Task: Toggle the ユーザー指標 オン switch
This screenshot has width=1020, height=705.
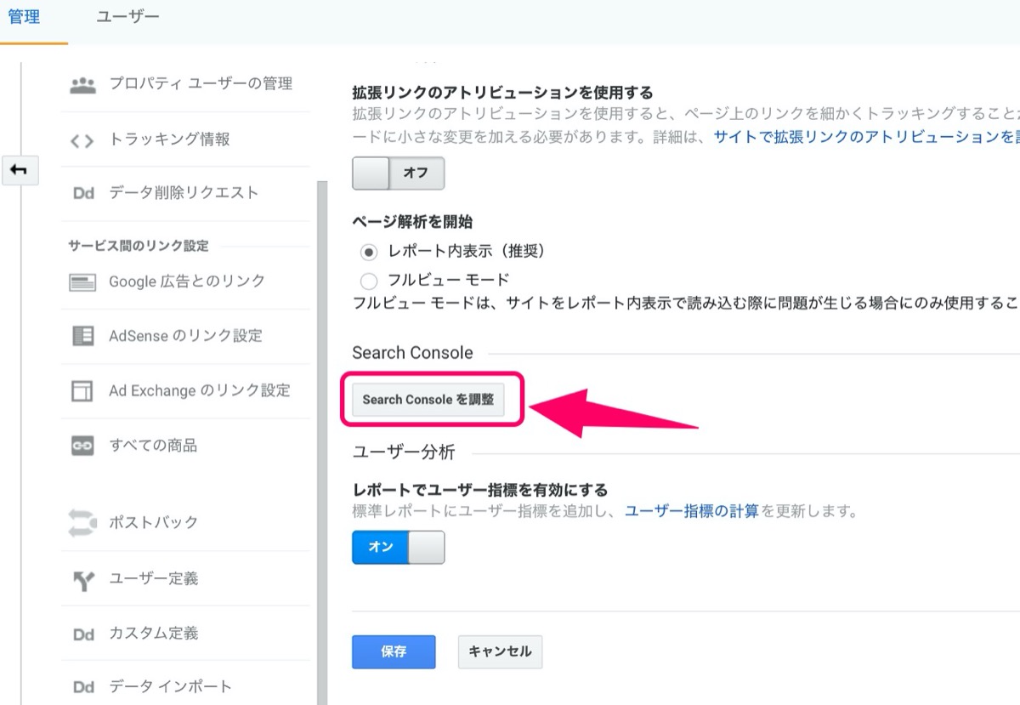Action: coord(399,548)
